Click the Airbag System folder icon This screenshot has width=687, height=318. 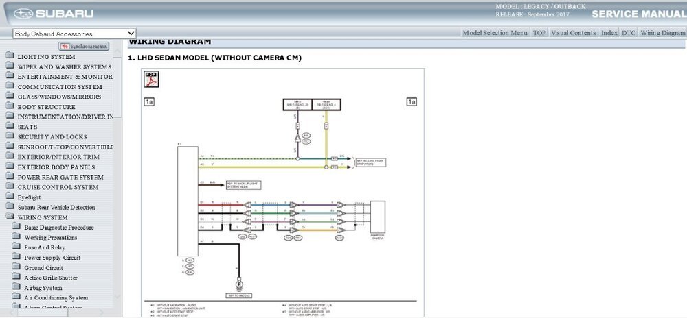tap(15, 288)
